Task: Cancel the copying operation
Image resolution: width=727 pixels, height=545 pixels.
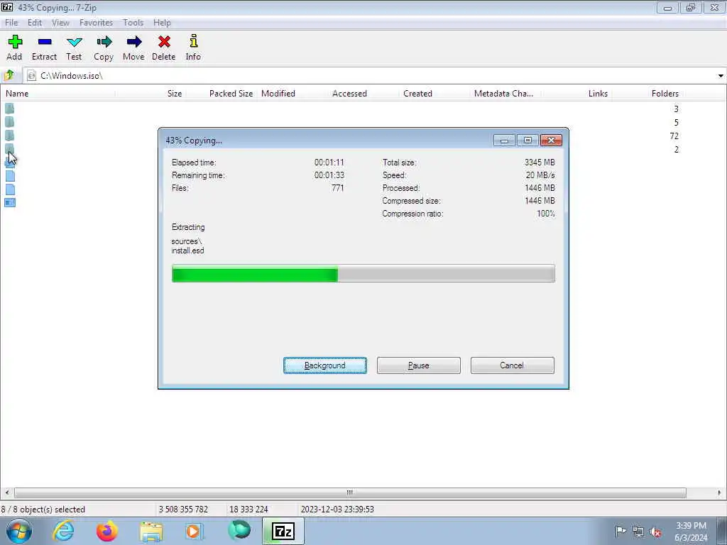Action: click(x=513, y=365)
